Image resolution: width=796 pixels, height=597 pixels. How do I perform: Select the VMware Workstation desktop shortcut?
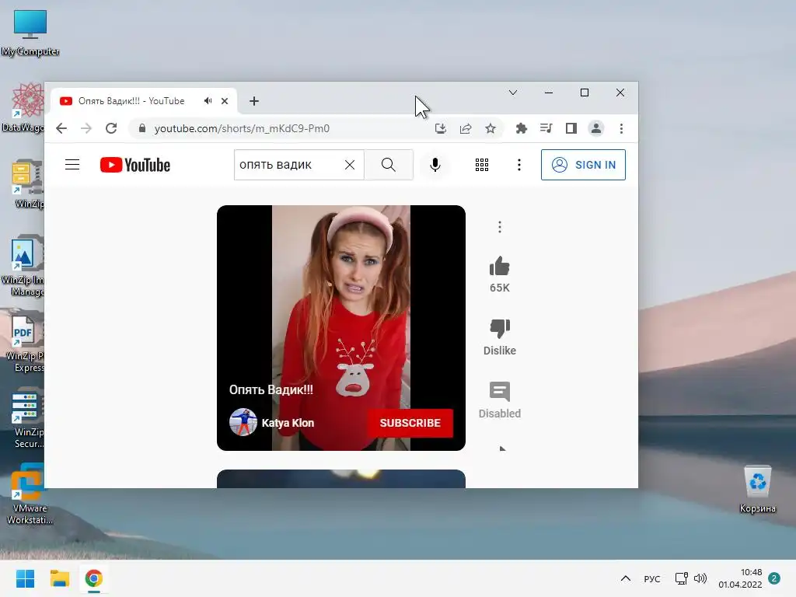tap(29, 494)
